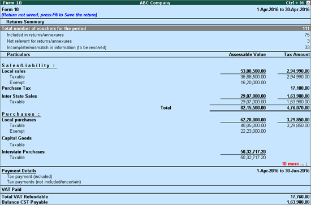311x205 pixels.
Task: Select Total number of vouchers row
Action: tap(155, 28)
